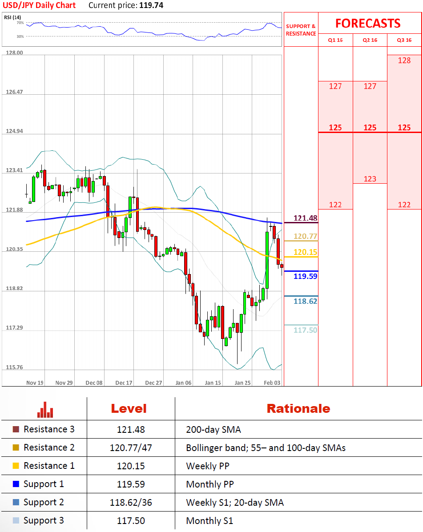Click the 128 forecast value in Q3 16
Image resolution: width=423 pixels, height=532 pixels.
click(x=404, y=60)
